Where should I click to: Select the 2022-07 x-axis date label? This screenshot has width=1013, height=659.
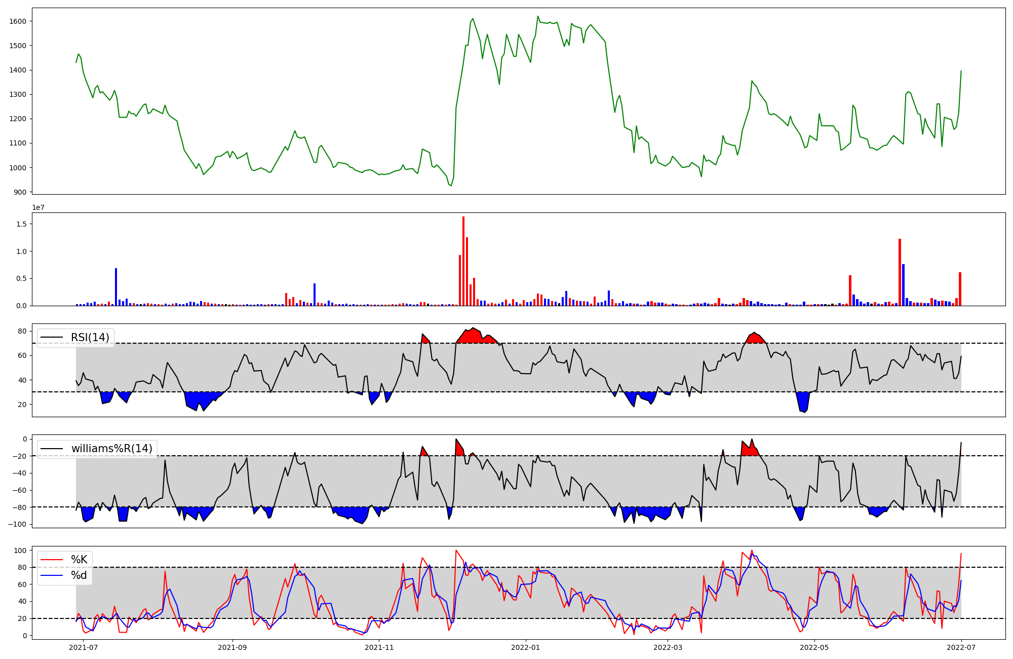(x=961, y=647)
